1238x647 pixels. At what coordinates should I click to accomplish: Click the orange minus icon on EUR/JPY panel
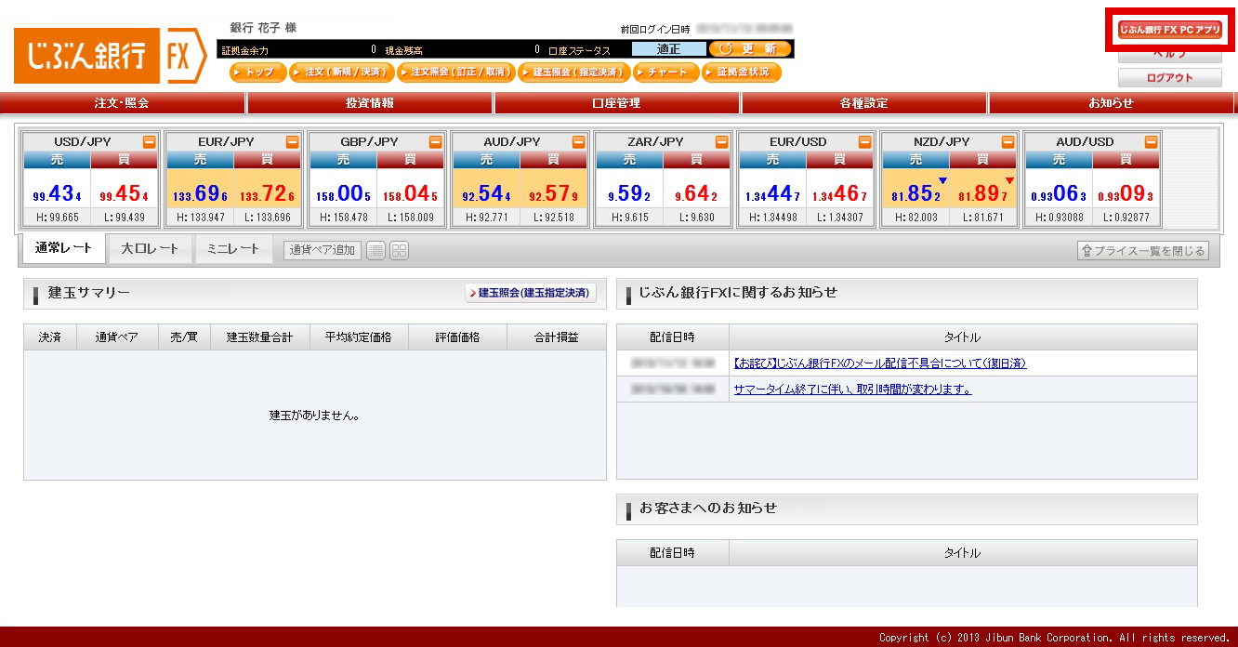[x=292, y=142]
